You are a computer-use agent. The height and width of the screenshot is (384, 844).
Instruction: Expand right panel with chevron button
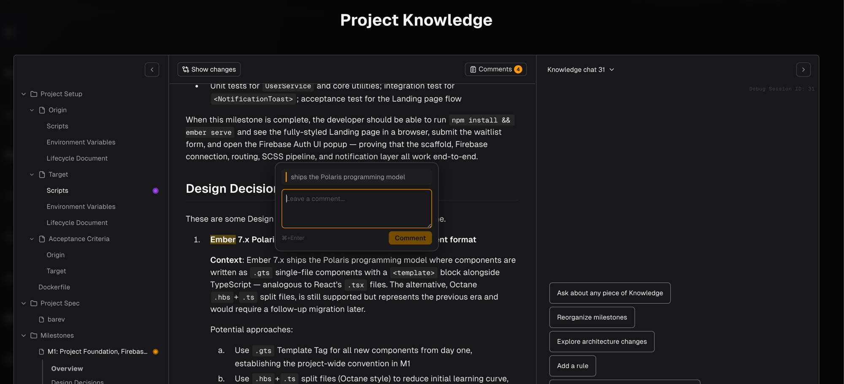point(803,70)
